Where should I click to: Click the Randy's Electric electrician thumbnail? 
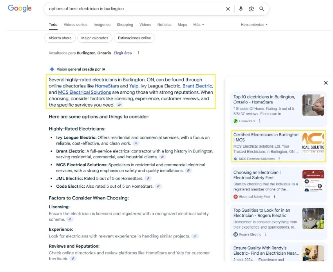pyautogui.click(x=313, y=253)
